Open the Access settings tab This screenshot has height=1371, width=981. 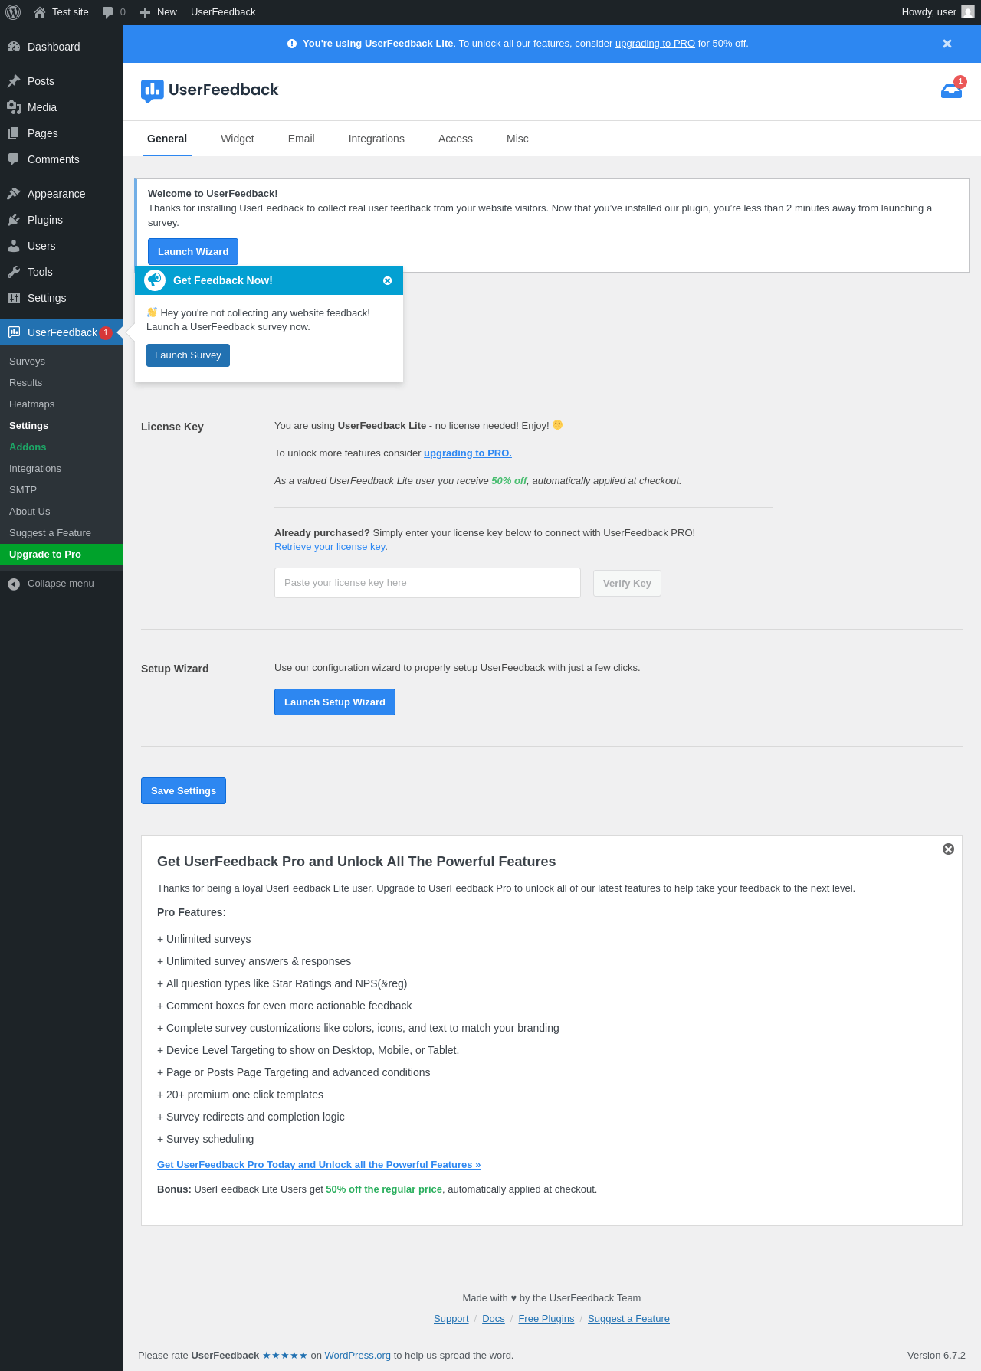(x=455, y=139)
